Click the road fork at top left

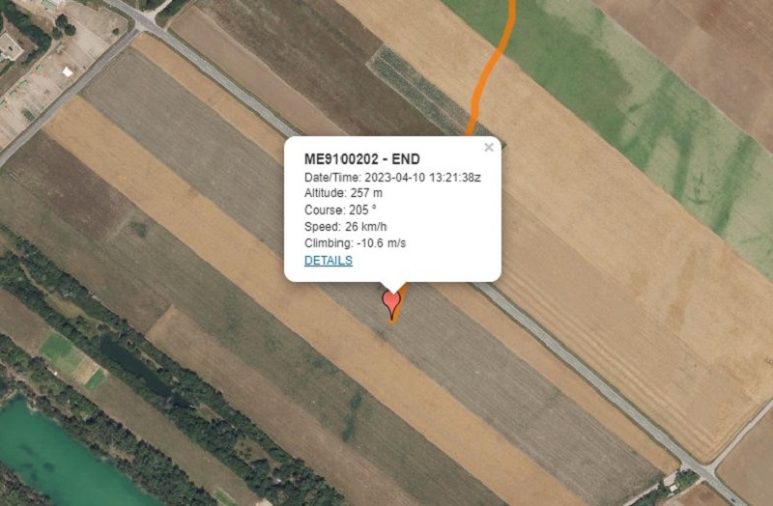click(142, 26)
